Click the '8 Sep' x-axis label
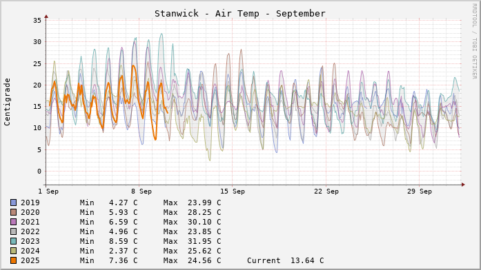Image resolution: width=481 pixels, height=270 pixels. pos(141,191)
